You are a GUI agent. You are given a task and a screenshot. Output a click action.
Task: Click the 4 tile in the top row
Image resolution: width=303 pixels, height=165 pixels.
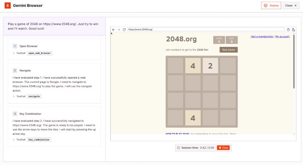coord(193,66)
